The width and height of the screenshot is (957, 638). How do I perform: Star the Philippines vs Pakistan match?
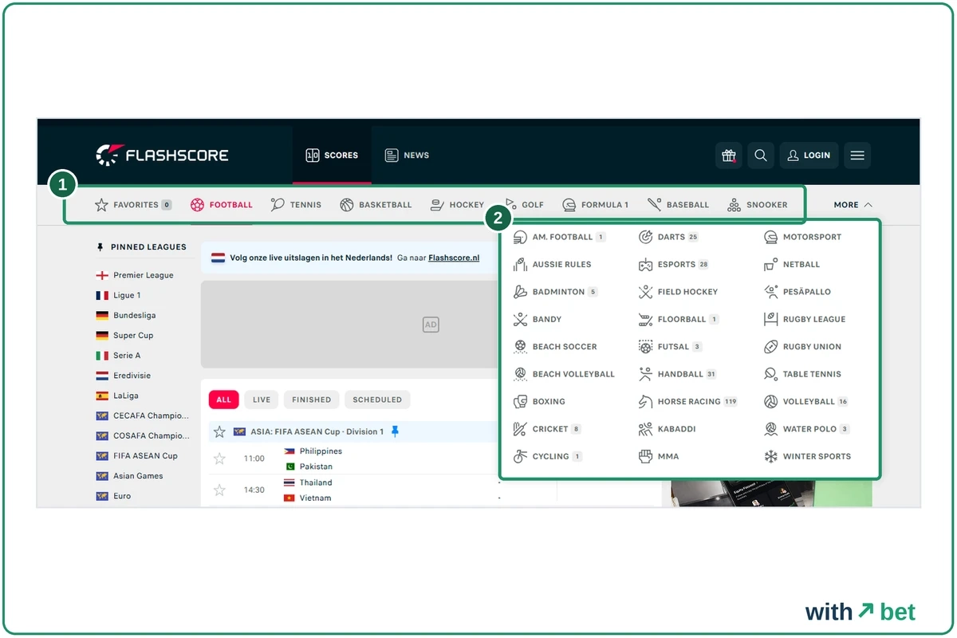click(x=219, y=459)
